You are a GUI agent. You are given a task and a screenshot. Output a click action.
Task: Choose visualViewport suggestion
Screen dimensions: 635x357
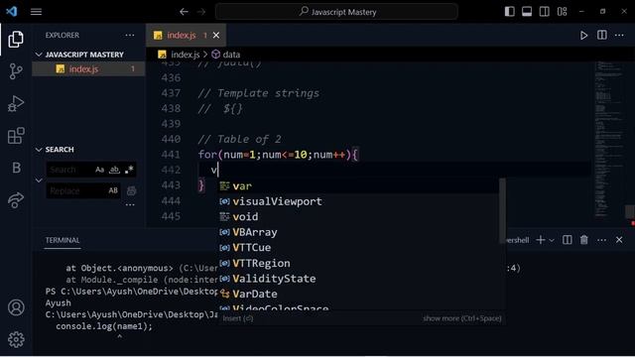click(359, 201)
